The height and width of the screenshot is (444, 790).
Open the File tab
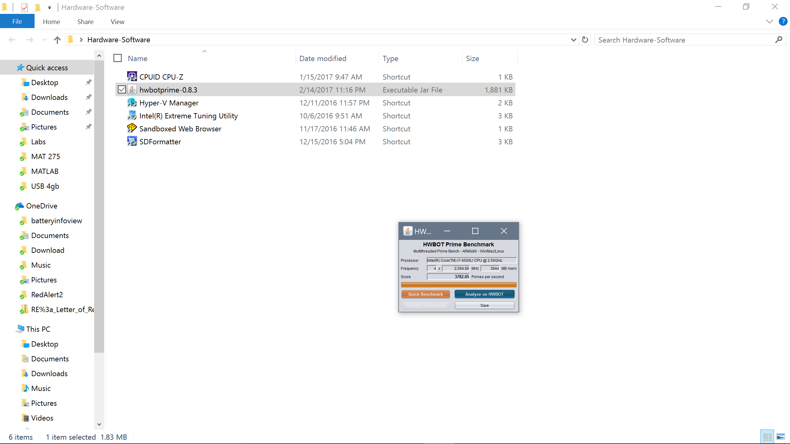click(x=17, y=22)
